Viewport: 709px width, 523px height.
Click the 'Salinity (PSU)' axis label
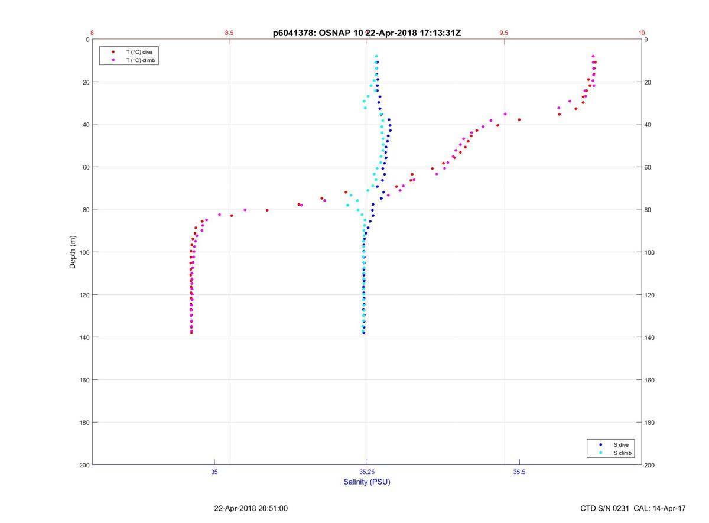[367, 482]
